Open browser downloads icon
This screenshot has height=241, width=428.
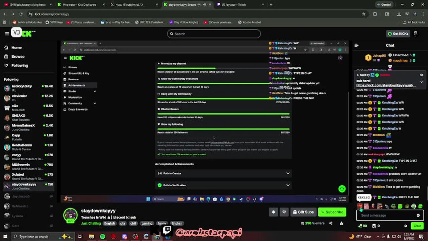(x=399, y=14)
